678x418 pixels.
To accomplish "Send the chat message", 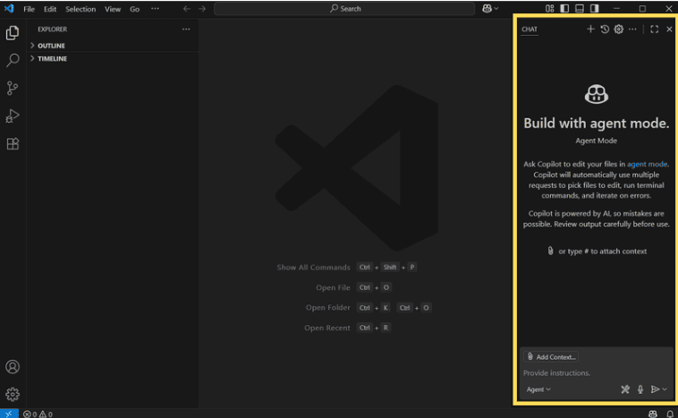I will point(655,389).
